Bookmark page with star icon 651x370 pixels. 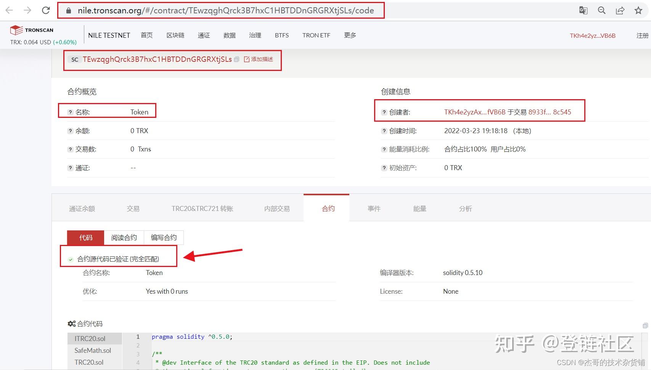point(638,10)
